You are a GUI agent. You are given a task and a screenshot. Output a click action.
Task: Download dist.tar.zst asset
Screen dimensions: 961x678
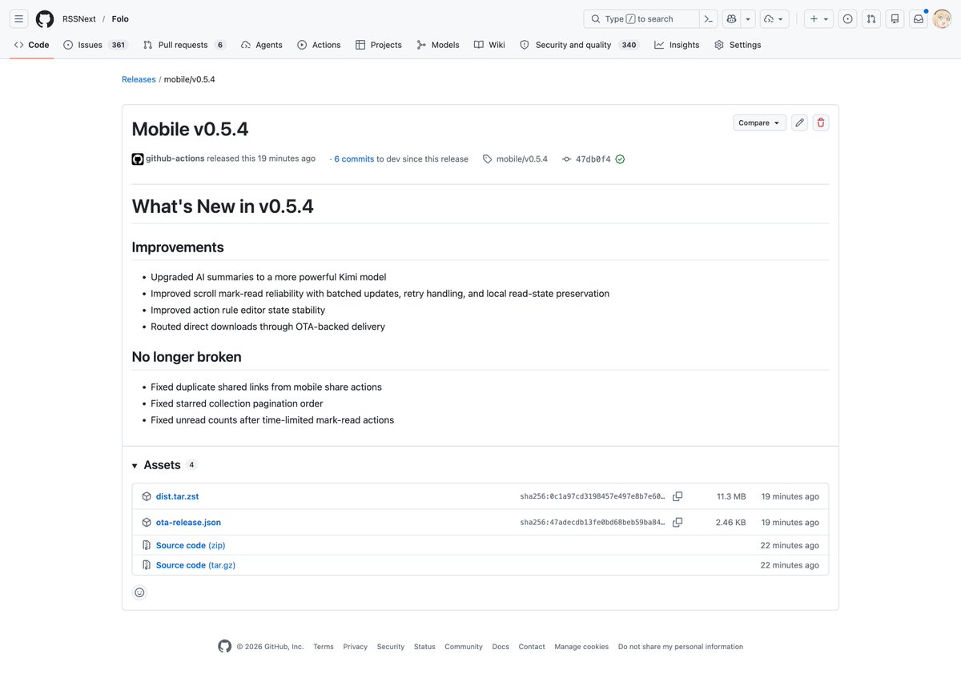177,496
